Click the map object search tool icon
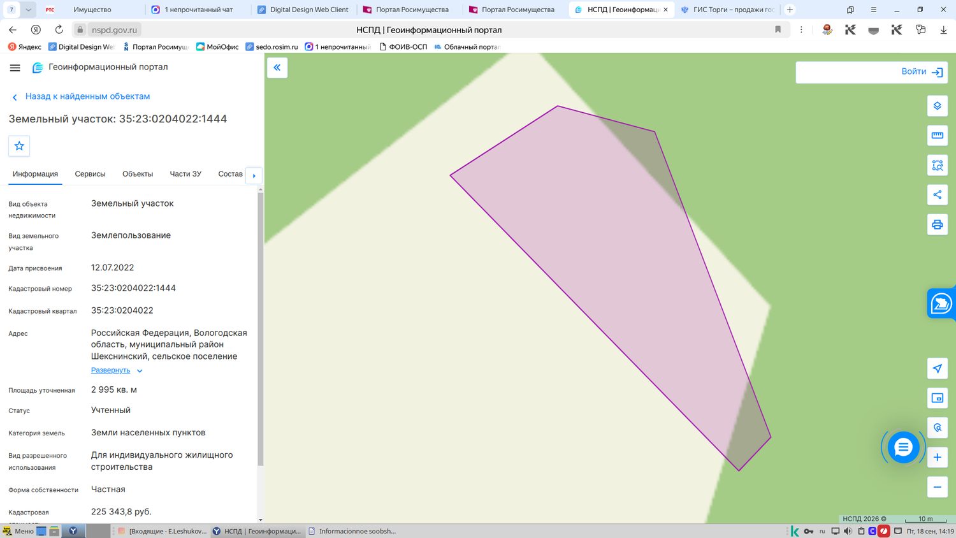This screenshot has height=538, width=956. pyautogui.click(x=937, y=428)
